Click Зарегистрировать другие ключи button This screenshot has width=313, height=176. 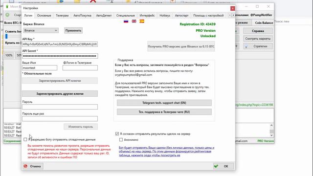coord(60,93)
